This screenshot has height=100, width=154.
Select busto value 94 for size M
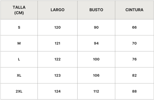coord(96,43)
